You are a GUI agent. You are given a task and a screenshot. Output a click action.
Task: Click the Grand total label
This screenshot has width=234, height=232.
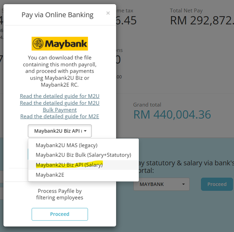point(147,105)
